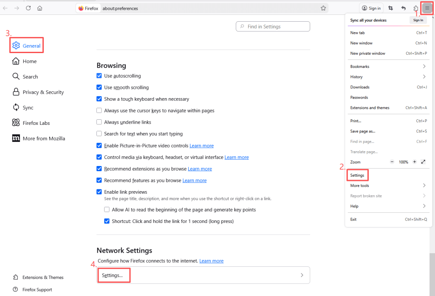The image size is (435, 296).
Task: Click Learn more link for Network Settings
Action: tap(211, 261)
